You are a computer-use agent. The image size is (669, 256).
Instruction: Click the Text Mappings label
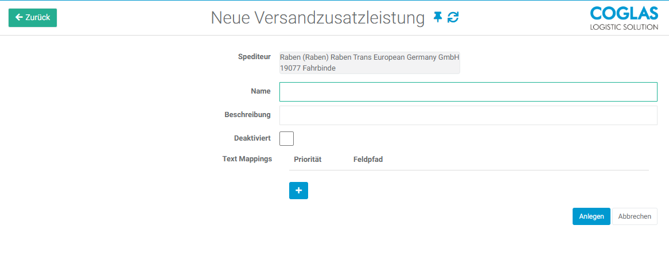pos(247,158)
